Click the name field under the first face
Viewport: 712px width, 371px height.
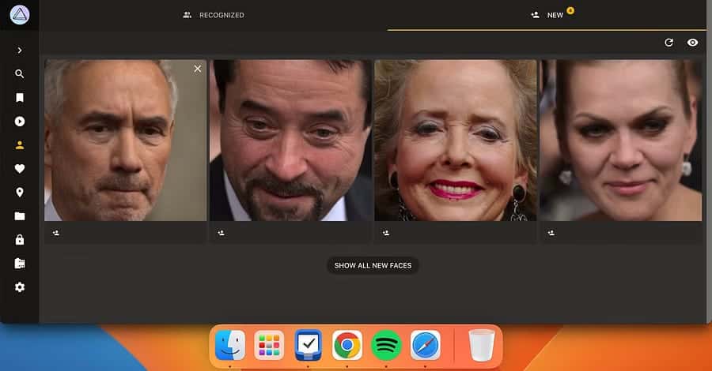coord(131,233)
